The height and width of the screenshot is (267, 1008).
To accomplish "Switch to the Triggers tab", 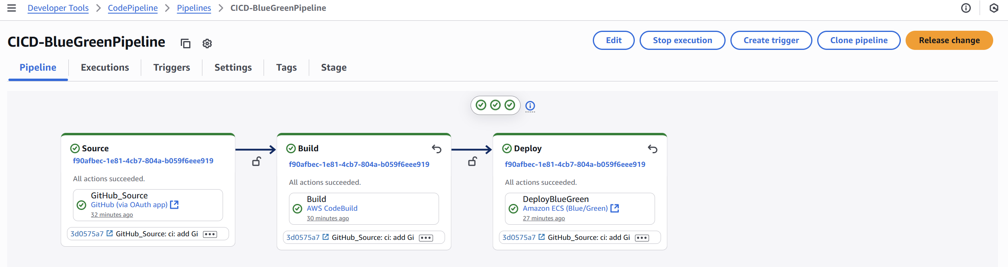I will point(172,67).
